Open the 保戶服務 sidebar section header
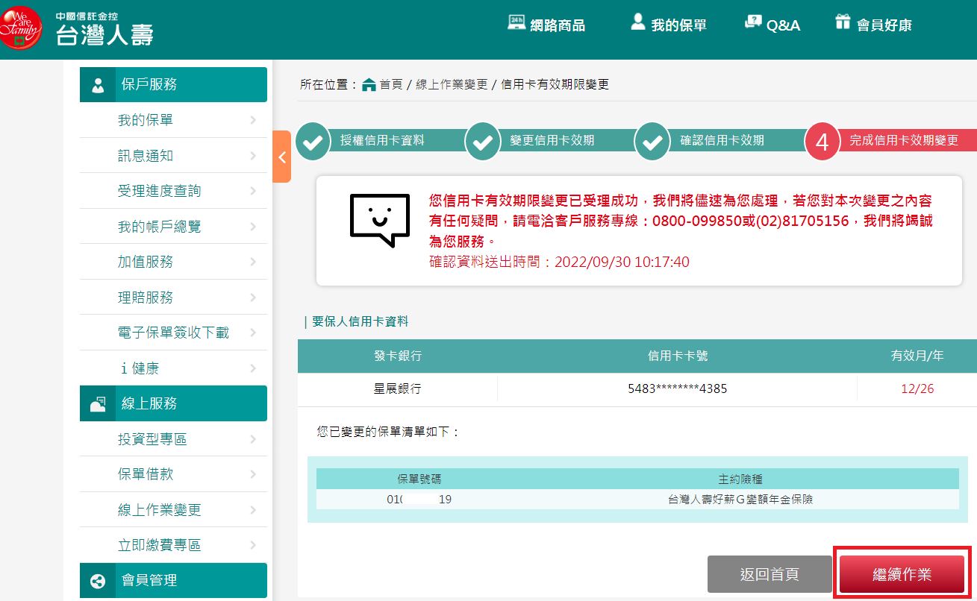The image size is (977, 601). (173, 84)
